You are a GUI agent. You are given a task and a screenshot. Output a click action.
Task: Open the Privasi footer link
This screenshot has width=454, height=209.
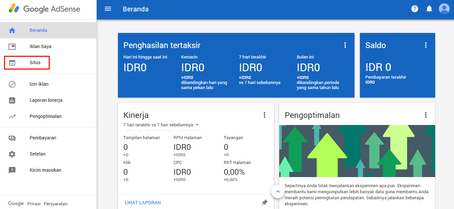click(x=34, y=204)
